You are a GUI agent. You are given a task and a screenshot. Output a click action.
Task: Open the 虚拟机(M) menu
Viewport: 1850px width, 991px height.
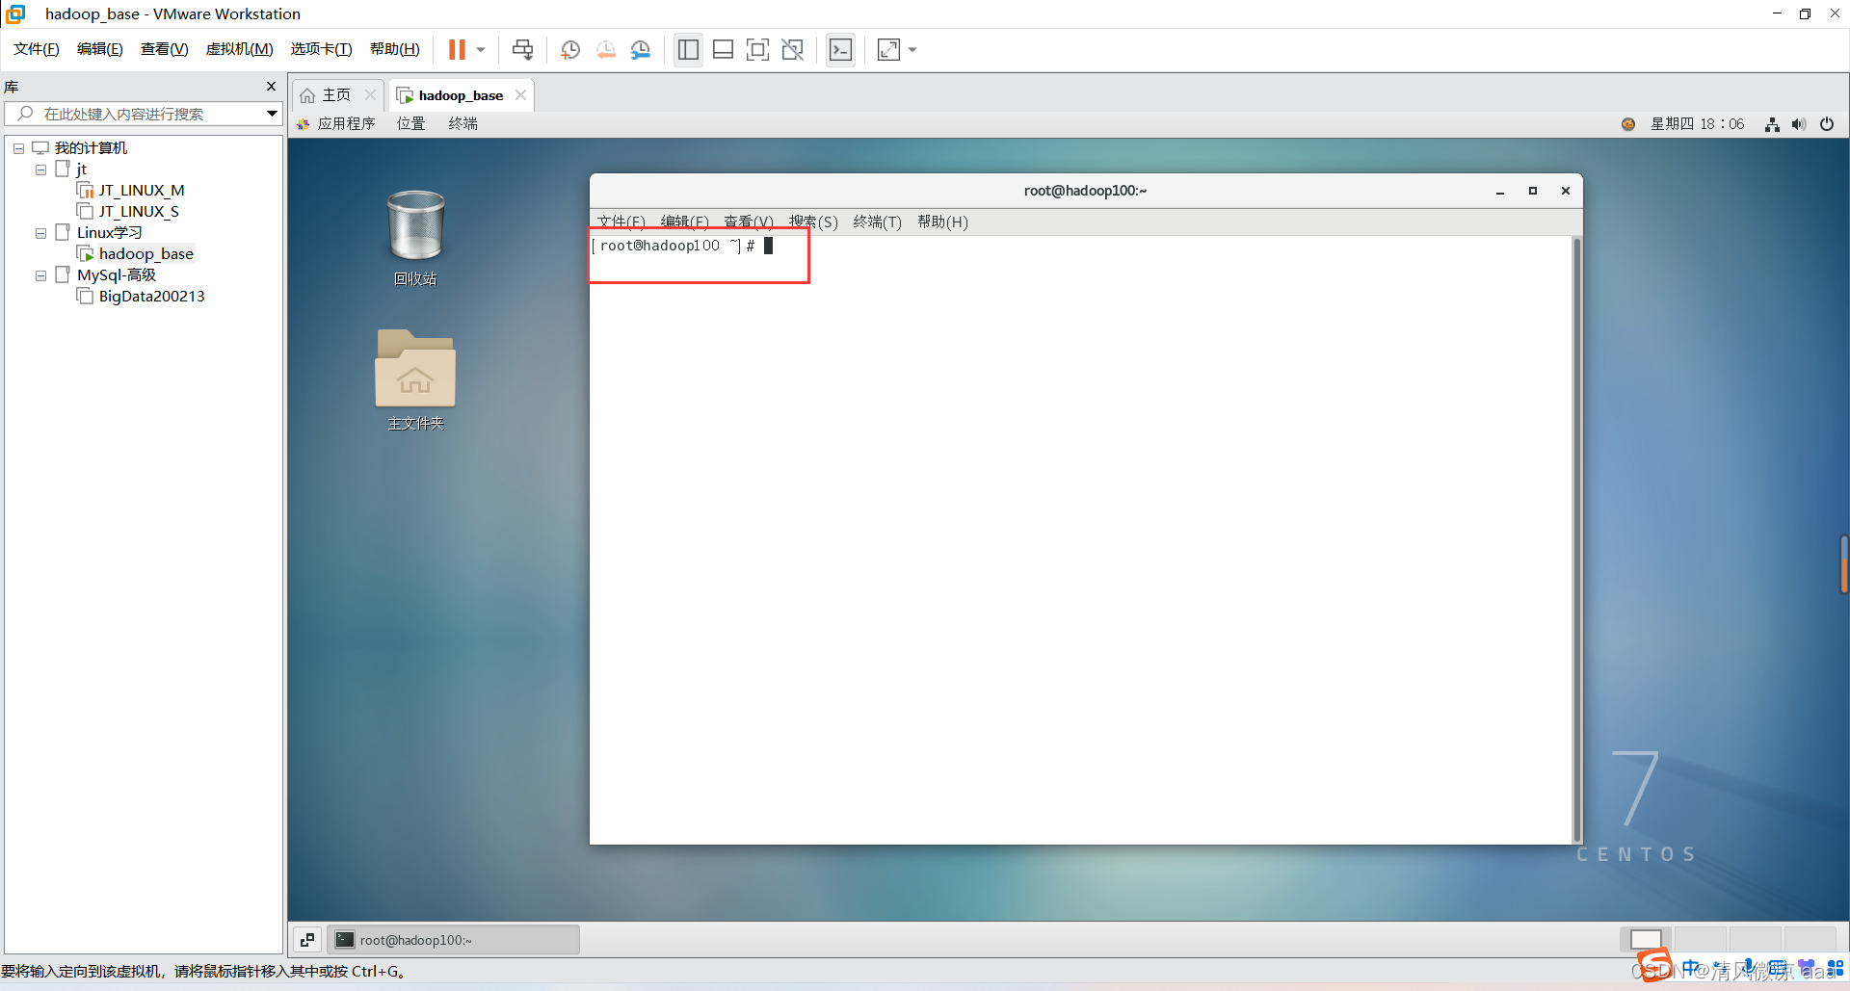(x=239, y=49)
